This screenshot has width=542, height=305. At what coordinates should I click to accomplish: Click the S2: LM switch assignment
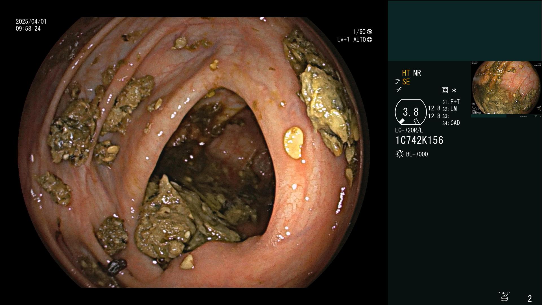click(x=449, y=109)
